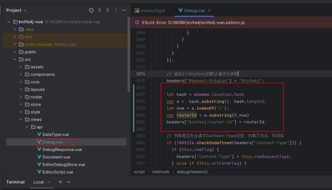This screenshot has width=332, height=190.
Task: Select the Terminal tool window title
Action: (x=16, y=182)
